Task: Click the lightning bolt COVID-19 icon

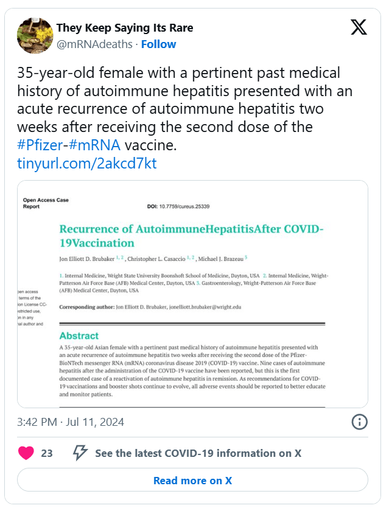Action: (80, 453)
